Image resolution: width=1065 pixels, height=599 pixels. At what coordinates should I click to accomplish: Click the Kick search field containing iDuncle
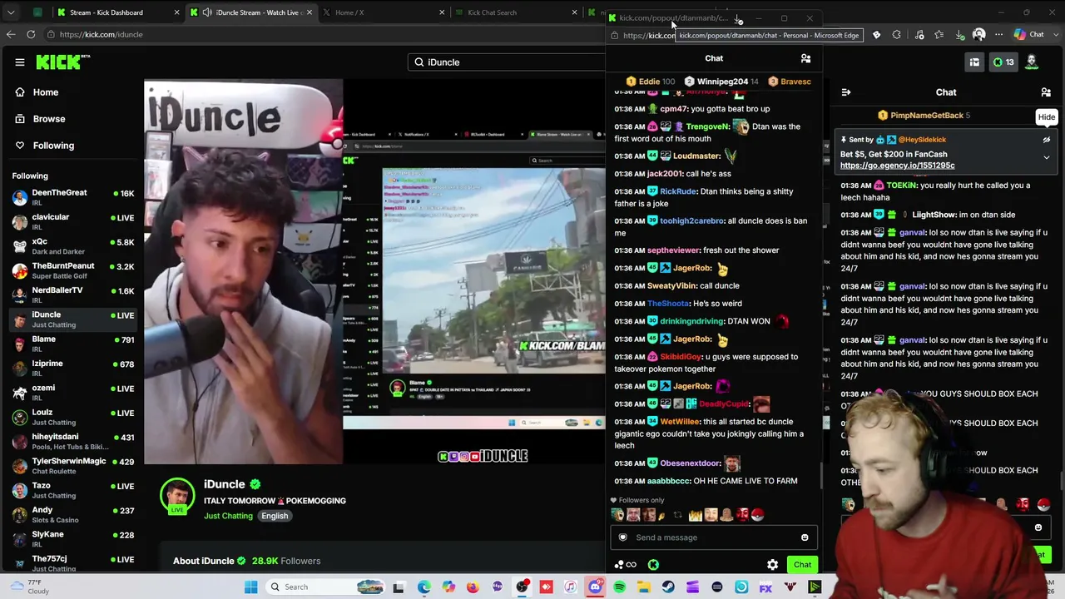[508, 62]
